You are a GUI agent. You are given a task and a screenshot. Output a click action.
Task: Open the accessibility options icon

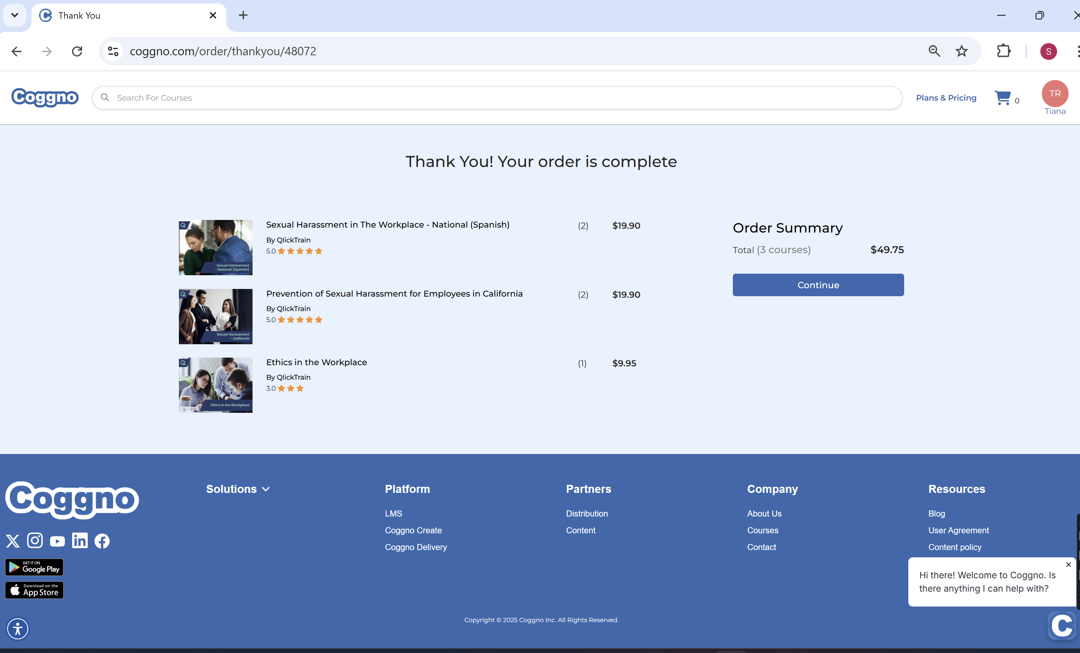click(x=18, y=629)
